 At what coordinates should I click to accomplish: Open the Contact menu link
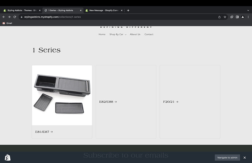pos(149,34)
